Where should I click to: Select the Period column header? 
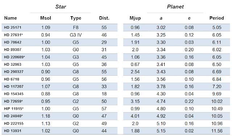point(217,18)
